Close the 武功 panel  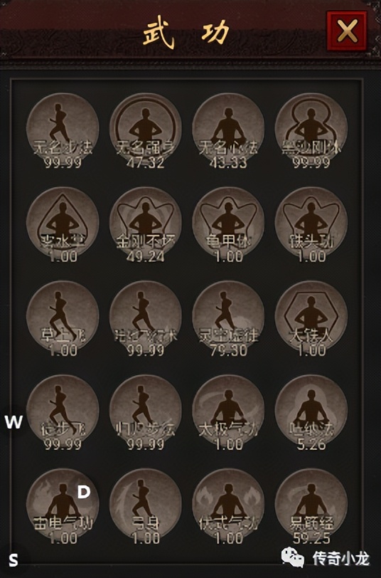[x=347, y=31]
